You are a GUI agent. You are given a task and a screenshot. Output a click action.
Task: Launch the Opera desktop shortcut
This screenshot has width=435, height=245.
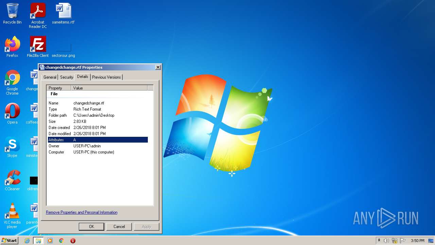click(12, 114)
